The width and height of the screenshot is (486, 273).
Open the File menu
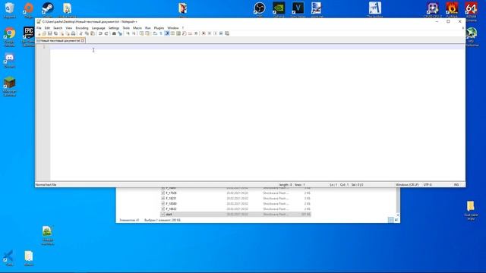pyautogui.click(x=39, y=28)
